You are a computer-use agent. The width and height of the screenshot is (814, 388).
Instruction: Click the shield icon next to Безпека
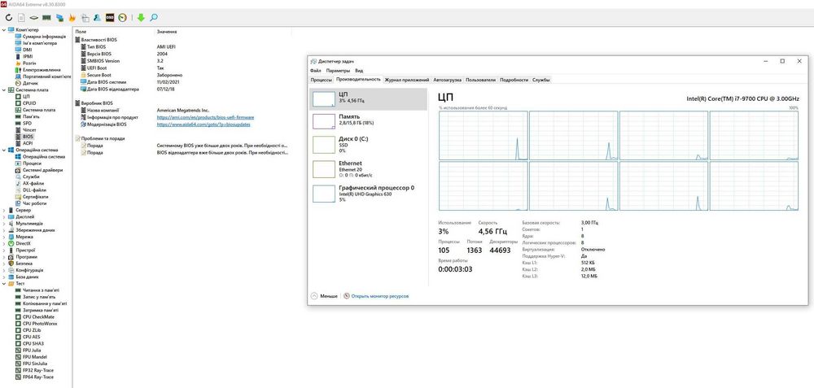11,264
